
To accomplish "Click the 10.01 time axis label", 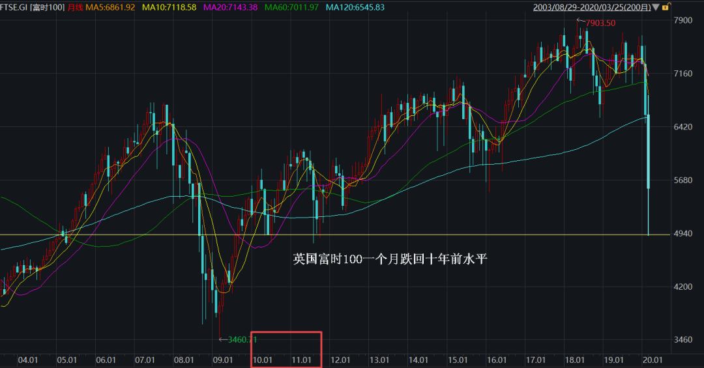I will pyautogui.click(x=263, y=360).
